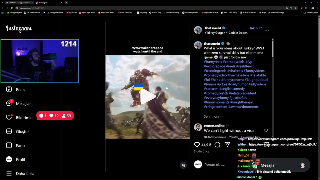The height and width of the screenshot is (180, 320).
Task: Open the floating Mesajlar chat button
Action: [x=279, y=165]
